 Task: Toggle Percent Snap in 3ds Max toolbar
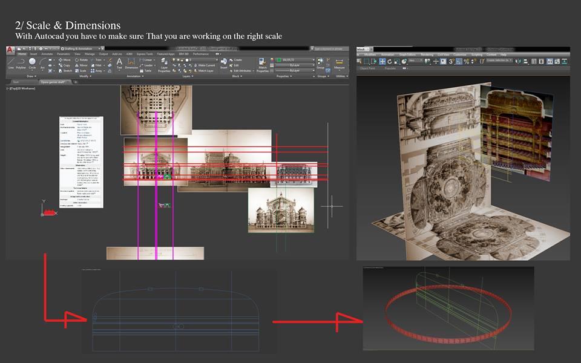point(466,61)
